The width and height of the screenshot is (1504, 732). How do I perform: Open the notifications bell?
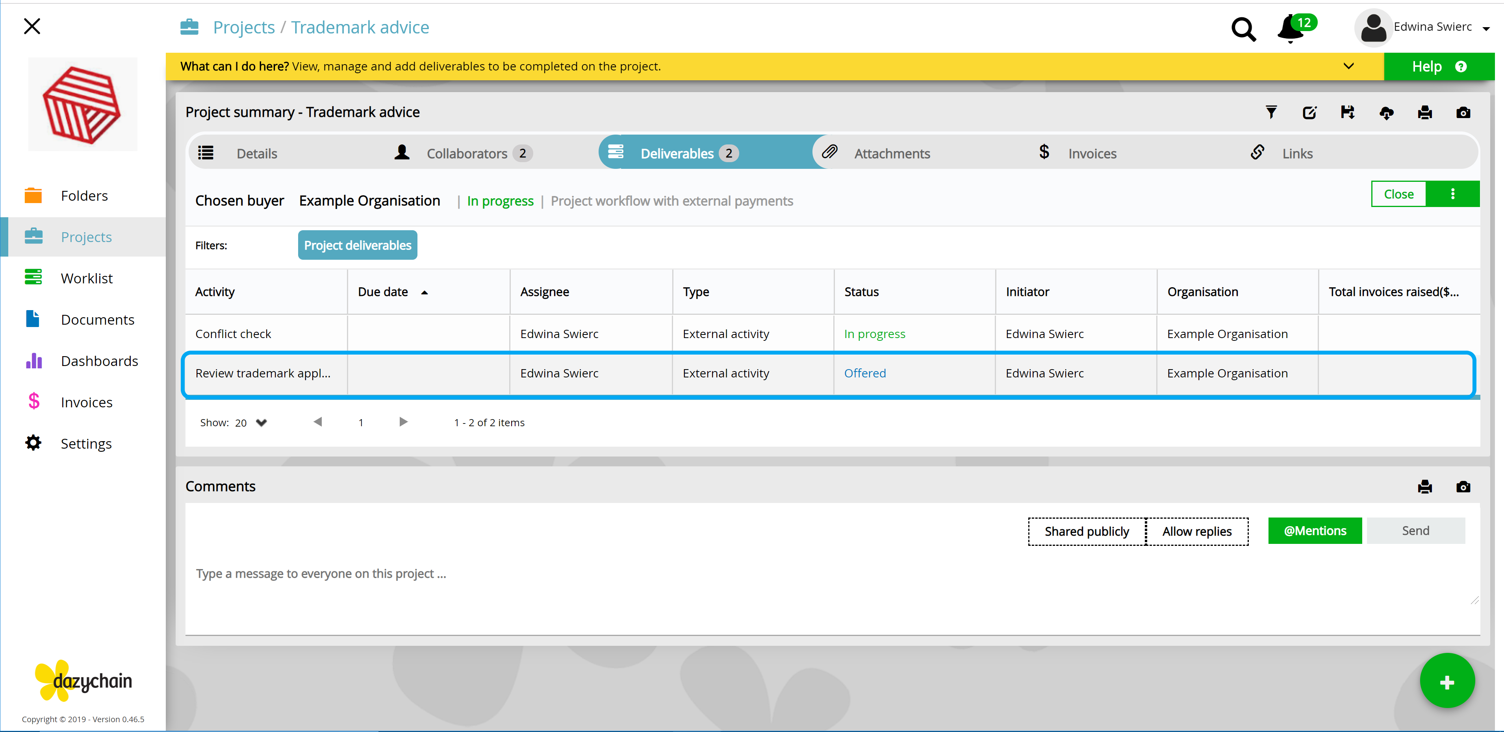coord(1291,29)
